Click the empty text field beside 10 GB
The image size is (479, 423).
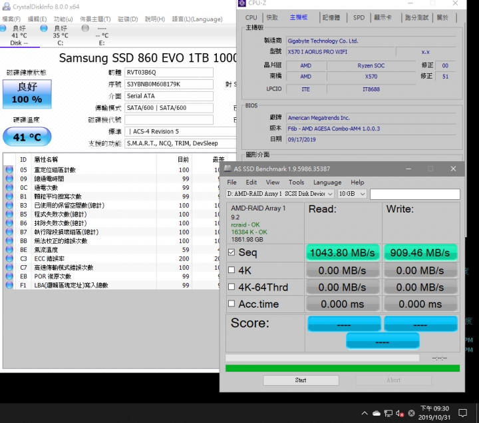coord(415,194)
